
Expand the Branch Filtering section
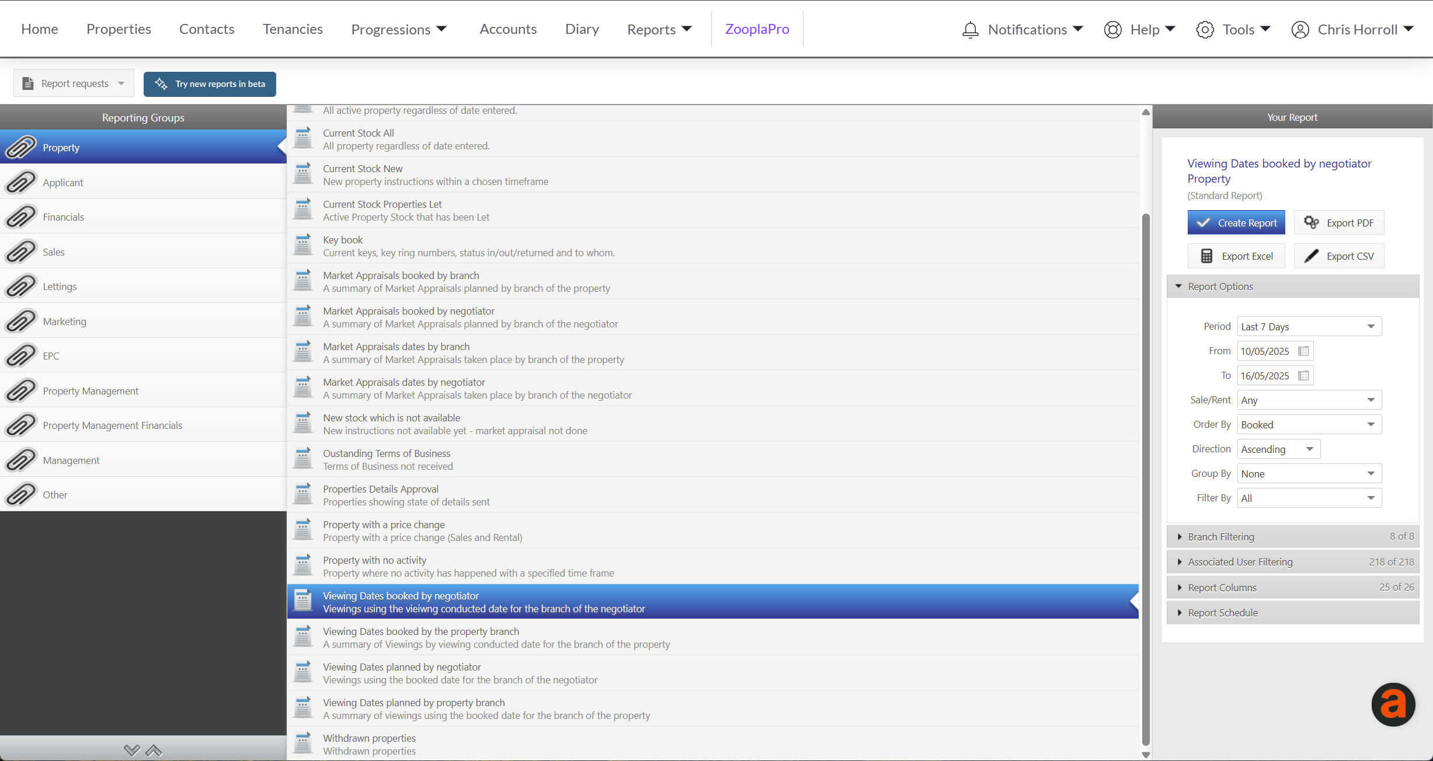[1292, 536]
